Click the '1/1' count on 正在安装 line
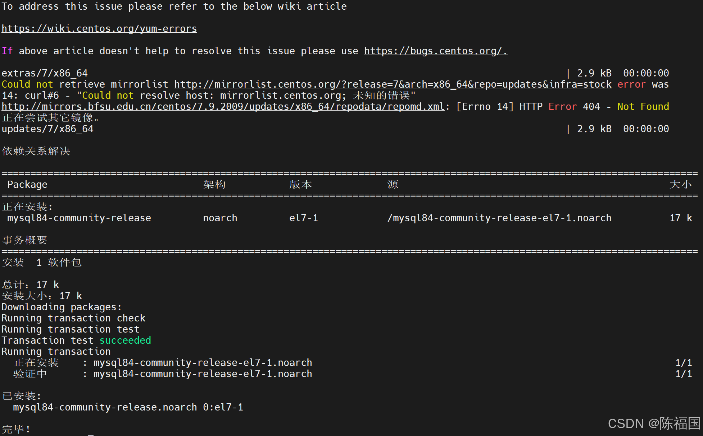The width and height of the screenshot is (703, 436). (684, 363)
